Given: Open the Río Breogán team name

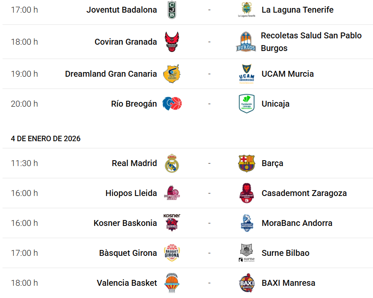Looking at the screenshot, I should coord(134,104).
